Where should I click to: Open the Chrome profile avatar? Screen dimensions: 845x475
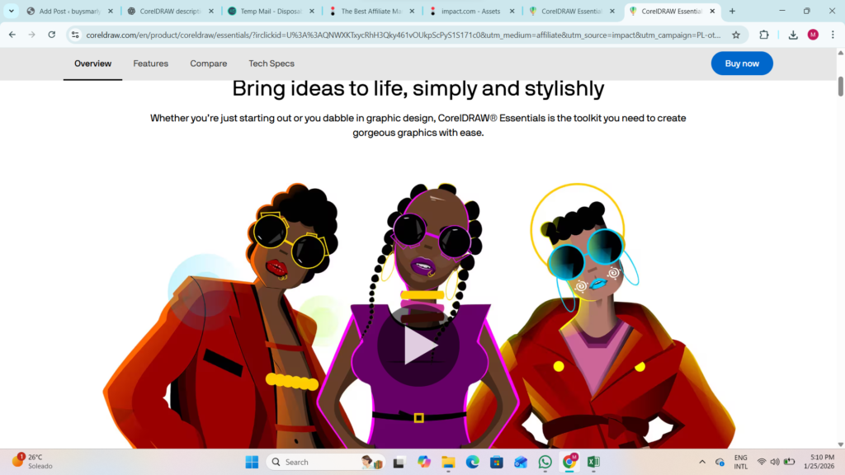[x=813, y=35]
